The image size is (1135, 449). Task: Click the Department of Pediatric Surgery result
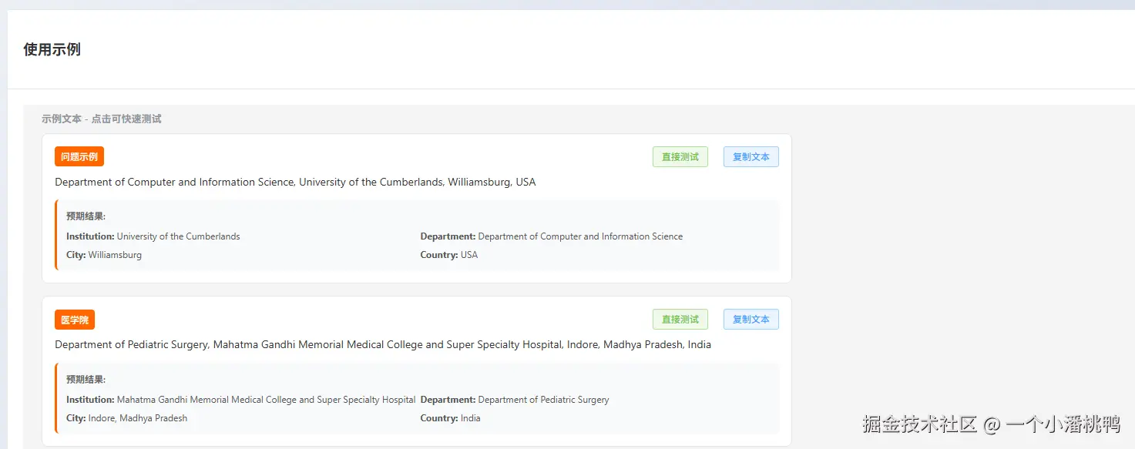[x=515, y=400]
